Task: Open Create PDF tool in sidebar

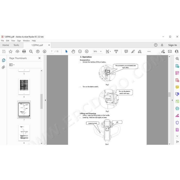Action: coord(177,80)
